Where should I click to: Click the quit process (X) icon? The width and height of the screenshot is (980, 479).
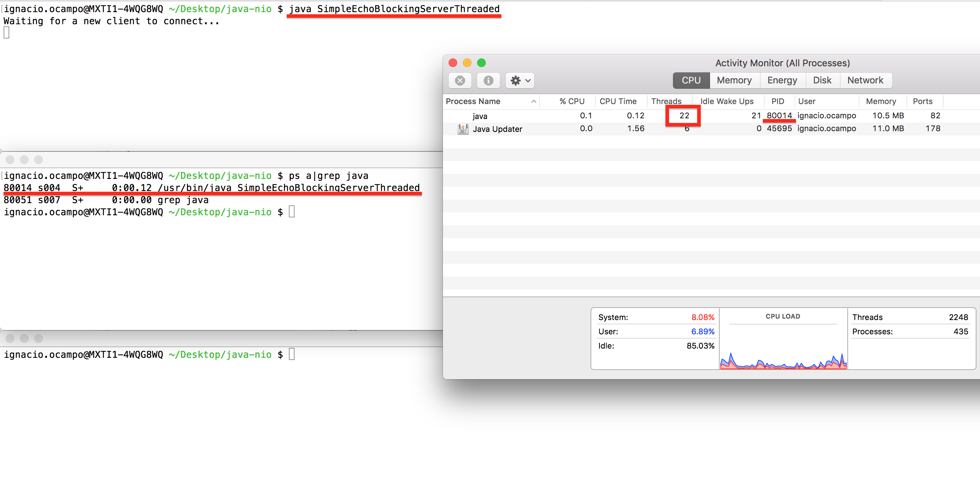coord(460,81)
